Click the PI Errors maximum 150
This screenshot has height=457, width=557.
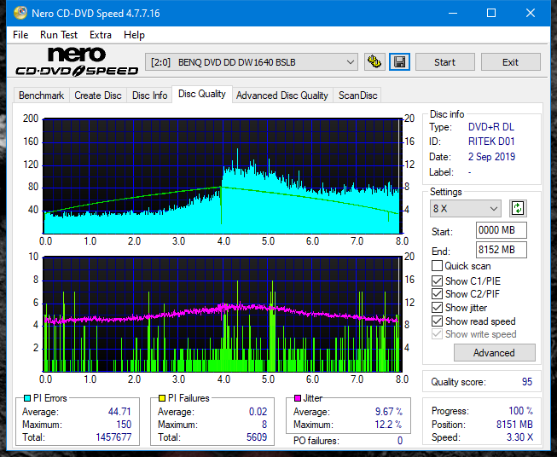(124, 425)
